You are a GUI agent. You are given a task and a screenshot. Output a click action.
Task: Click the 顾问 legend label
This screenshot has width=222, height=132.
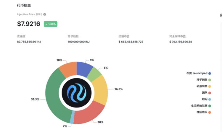tap(205, 99)
